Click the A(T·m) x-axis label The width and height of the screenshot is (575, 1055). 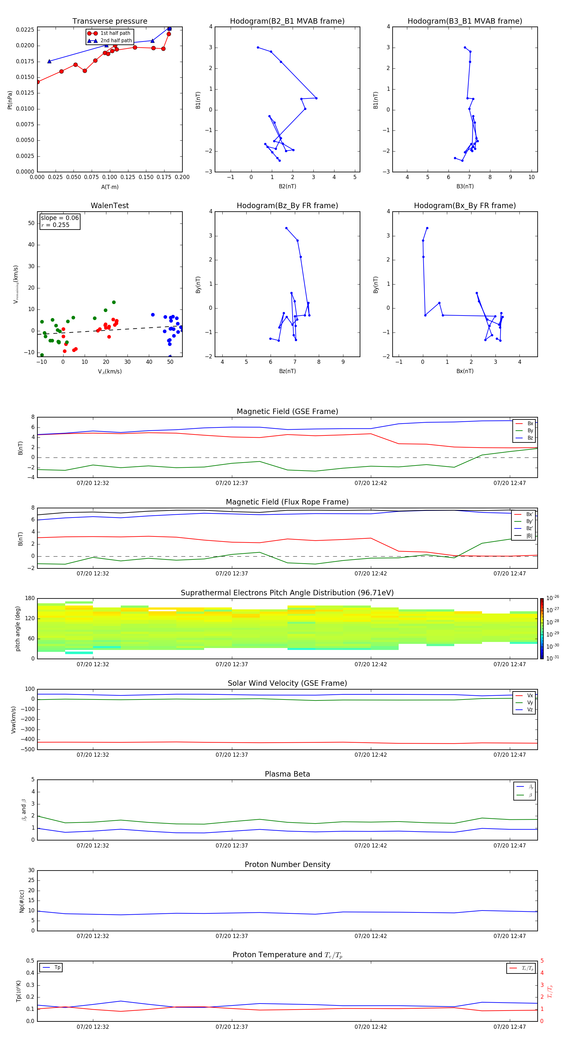pos(110,187)
